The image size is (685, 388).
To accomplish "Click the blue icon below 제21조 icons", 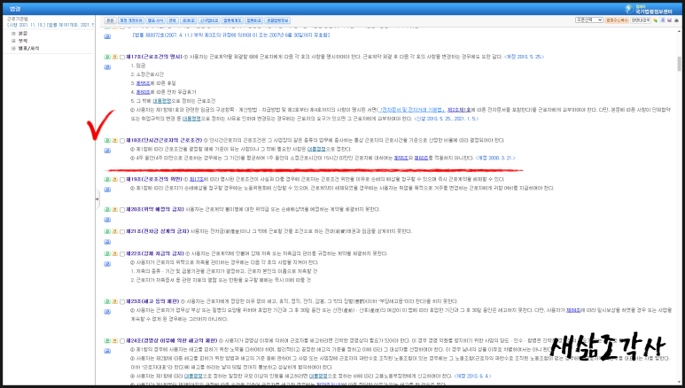I will coord(107,242).
